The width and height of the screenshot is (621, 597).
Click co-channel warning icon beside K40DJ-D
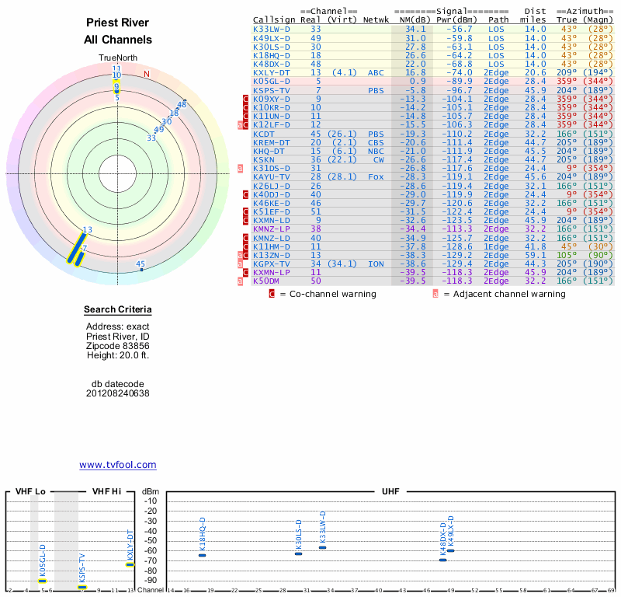click(x=246, y=194)
